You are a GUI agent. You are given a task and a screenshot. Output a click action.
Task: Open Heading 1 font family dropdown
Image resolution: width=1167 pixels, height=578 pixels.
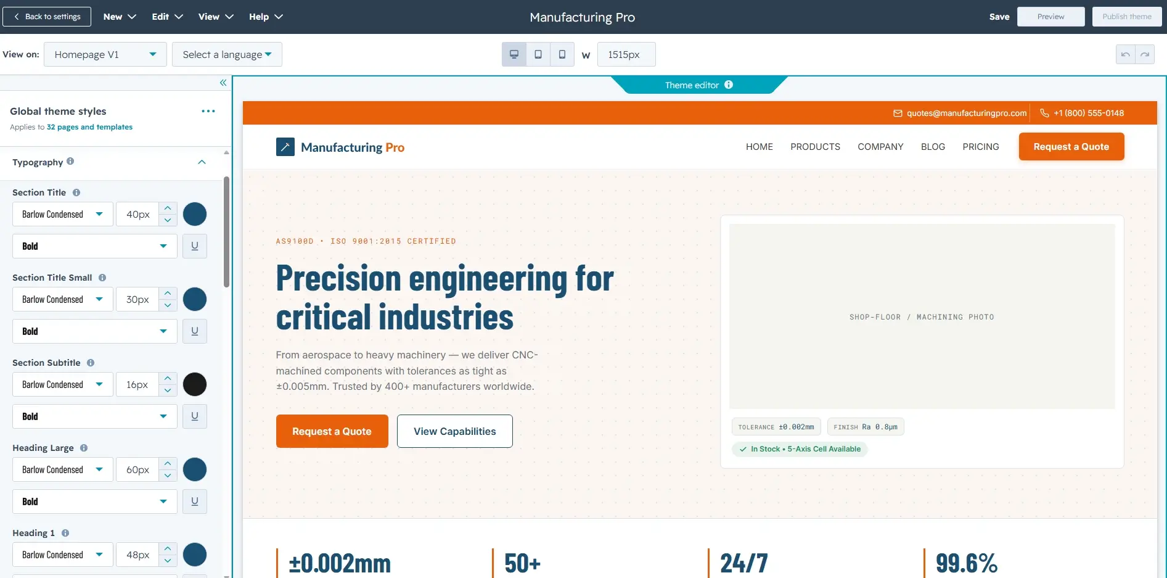click(63, 555)
